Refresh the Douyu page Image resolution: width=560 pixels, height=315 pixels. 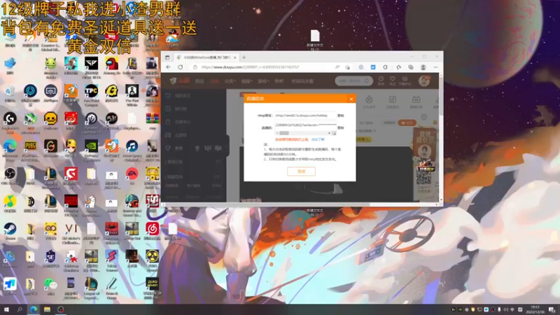coord(181,67)
